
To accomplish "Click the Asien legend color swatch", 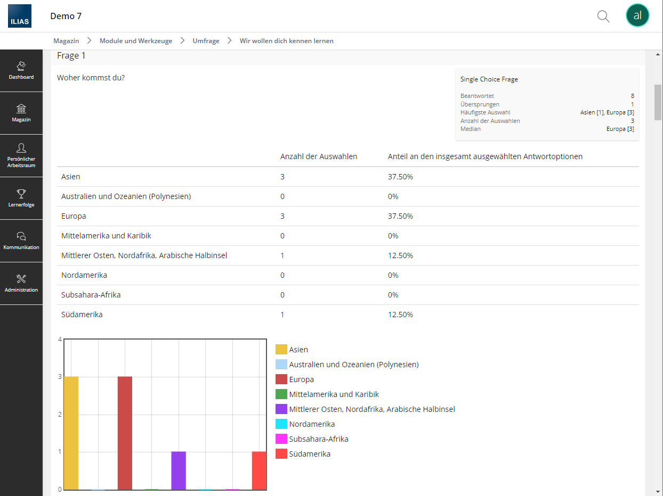I will coord(281,350).
